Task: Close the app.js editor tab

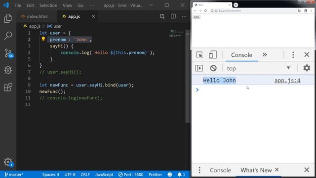Action: point(93,16)
